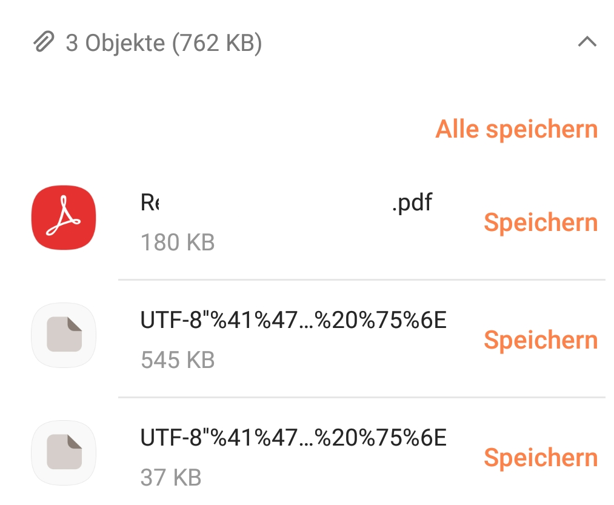The width and height of the screenshot is (614, 505).
Task: Open the 545 KB UTF-8 attachment name
Action: (293, 319)
